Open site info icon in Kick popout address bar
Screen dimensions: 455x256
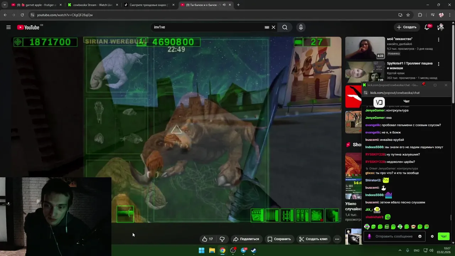365,93
